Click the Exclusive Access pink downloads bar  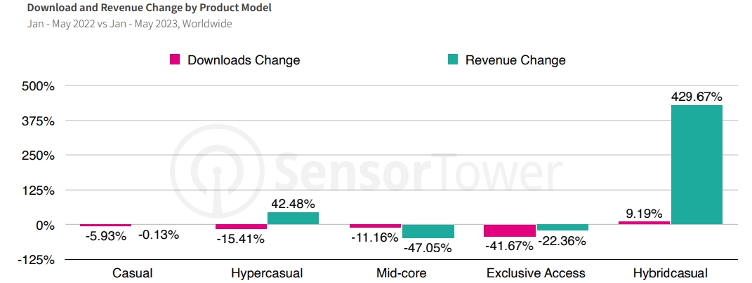509,230
